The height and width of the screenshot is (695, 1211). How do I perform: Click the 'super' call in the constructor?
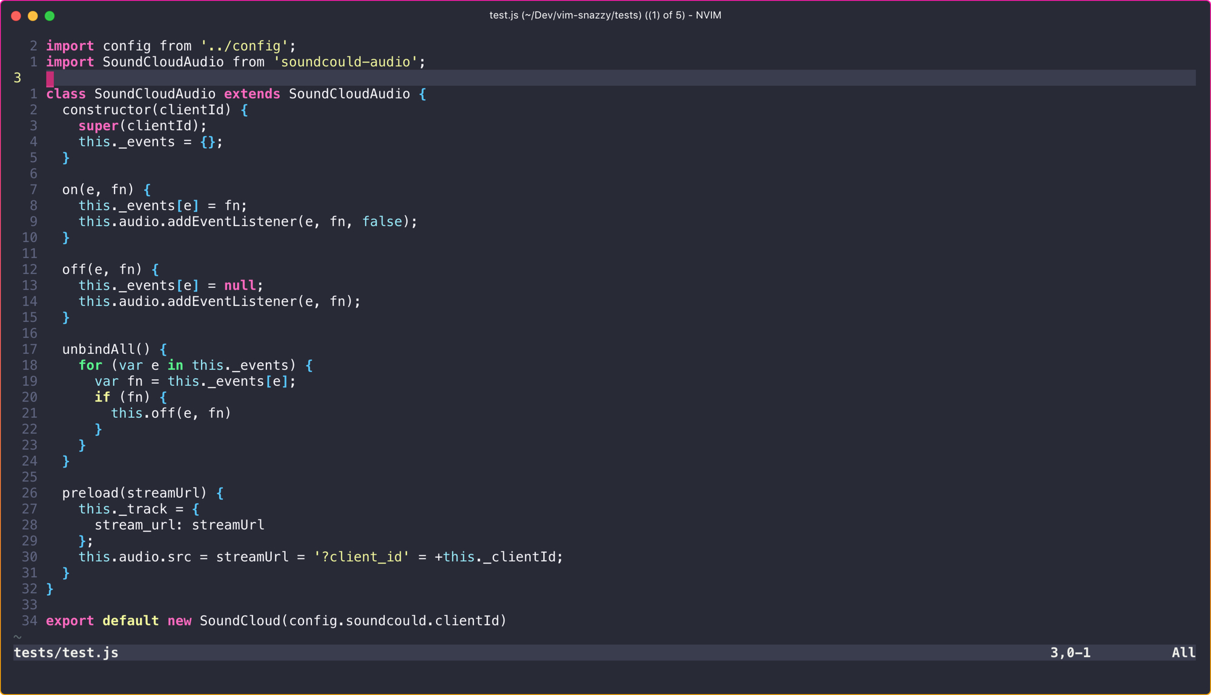[98, 126]
